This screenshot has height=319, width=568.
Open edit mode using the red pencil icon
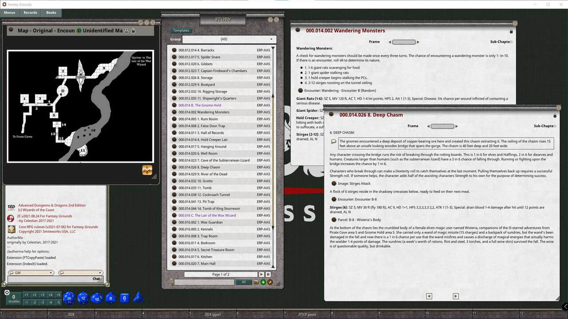point(270,282)
